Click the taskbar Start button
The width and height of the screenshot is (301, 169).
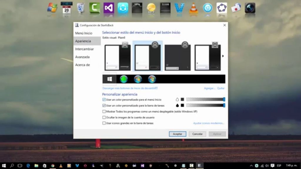4,165
